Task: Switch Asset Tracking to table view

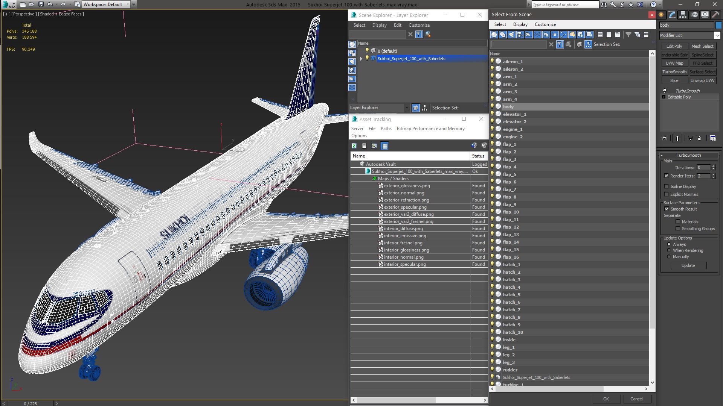Action: click(384, 146)
